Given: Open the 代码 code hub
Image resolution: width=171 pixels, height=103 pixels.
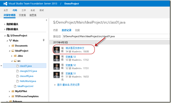Looking at the screenshot, I should coord(15,10).
